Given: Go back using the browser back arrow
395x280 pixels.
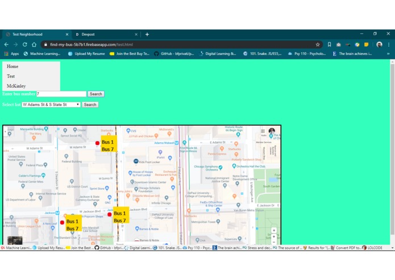Looking at the screenshot, I should point(6,44).
